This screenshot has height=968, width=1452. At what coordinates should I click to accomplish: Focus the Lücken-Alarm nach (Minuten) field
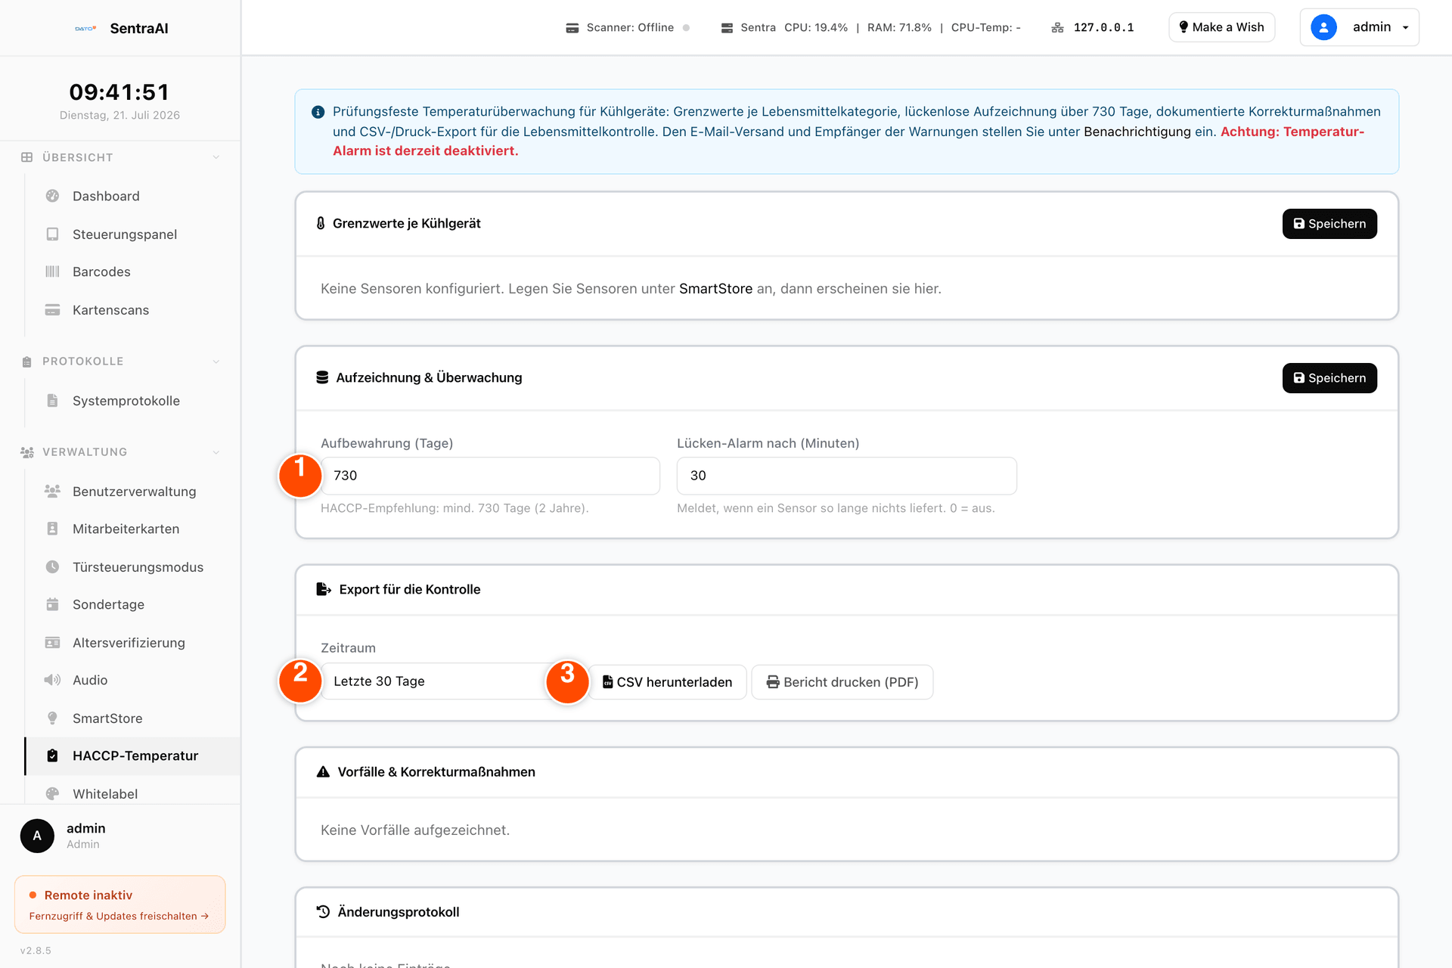846,476
